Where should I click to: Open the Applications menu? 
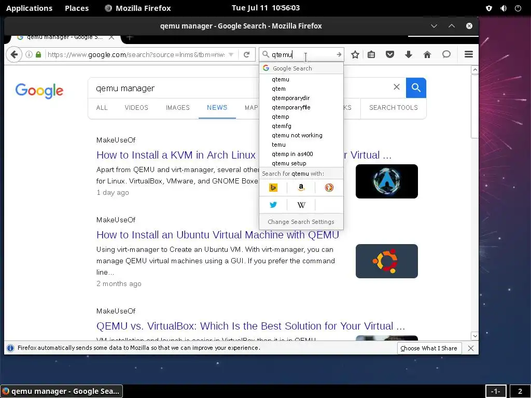pyautogui.click(x=29, y=8)
